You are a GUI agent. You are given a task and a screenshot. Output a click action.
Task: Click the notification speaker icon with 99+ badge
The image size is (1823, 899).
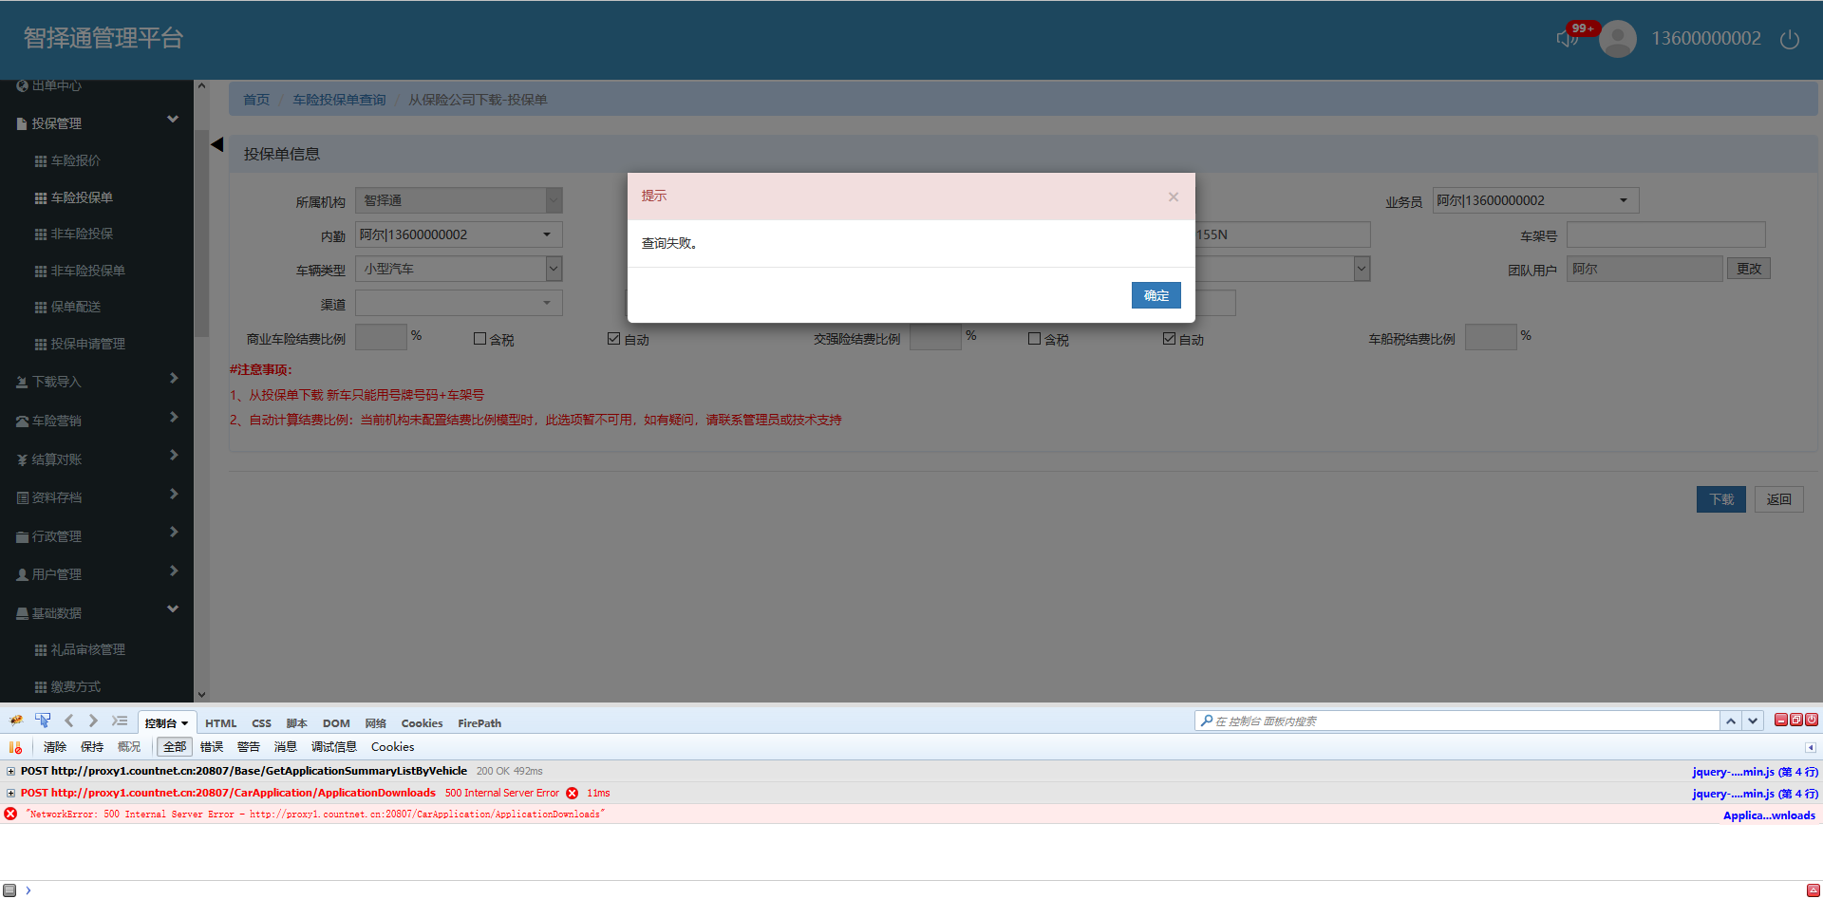[x=1567, y=39]
